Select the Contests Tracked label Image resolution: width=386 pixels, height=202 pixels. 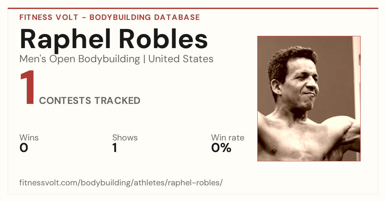90,101
